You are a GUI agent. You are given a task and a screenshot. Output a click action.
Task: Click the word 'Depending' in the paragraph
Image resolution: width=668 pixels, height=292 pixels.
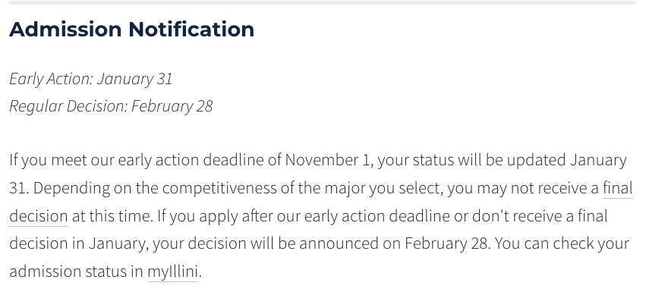[71, 188]
